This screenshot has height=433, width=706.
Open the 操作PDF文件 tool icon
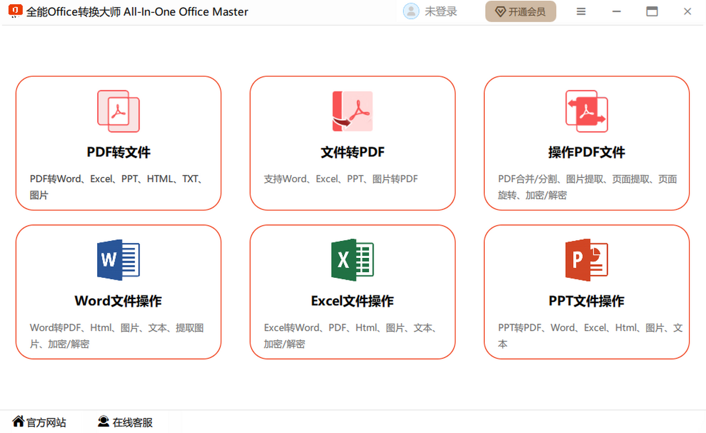pyautogui.click(x=587, y=110)
